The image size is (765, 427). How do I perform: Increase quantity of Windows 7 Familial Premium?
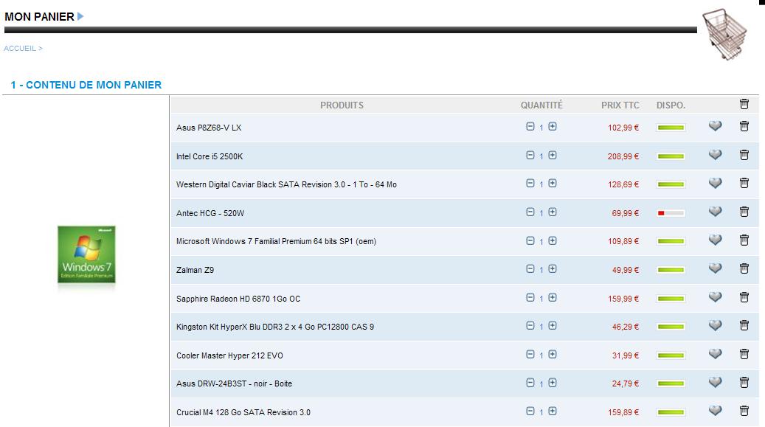[553, 240]
